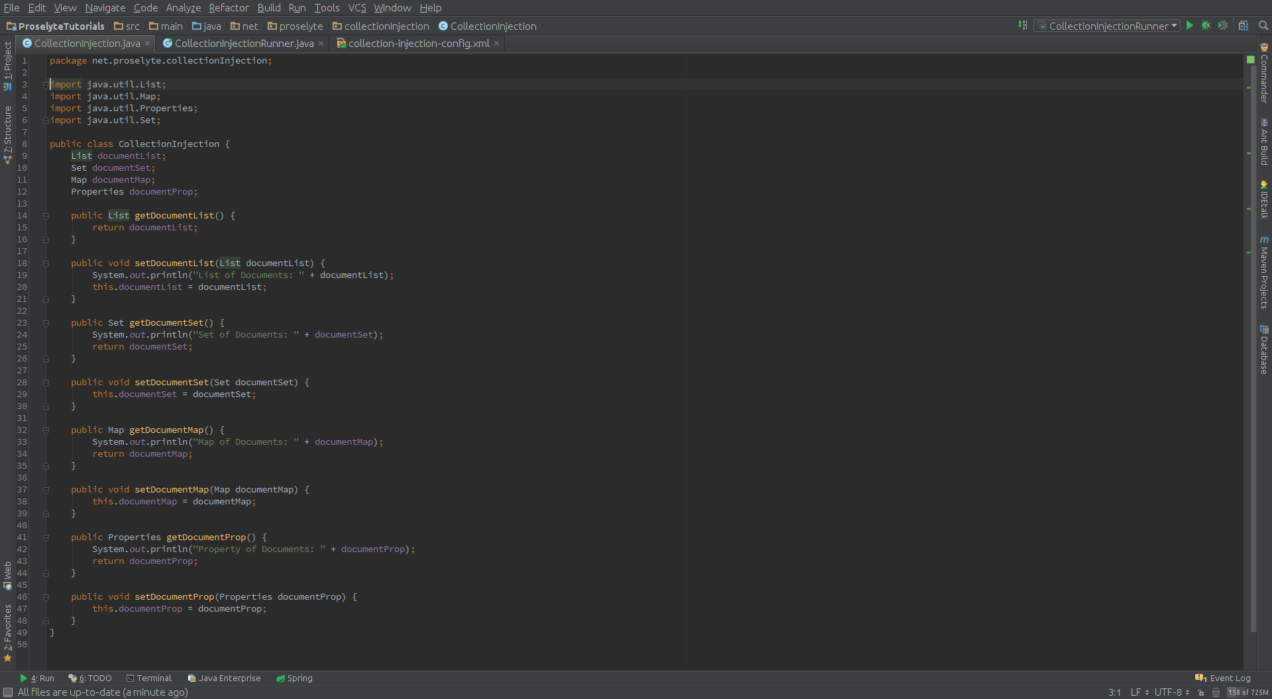The width and height of the screenshot is (1272, 699).
Task: Open the Refactor menu
Action: click(229, 7)
